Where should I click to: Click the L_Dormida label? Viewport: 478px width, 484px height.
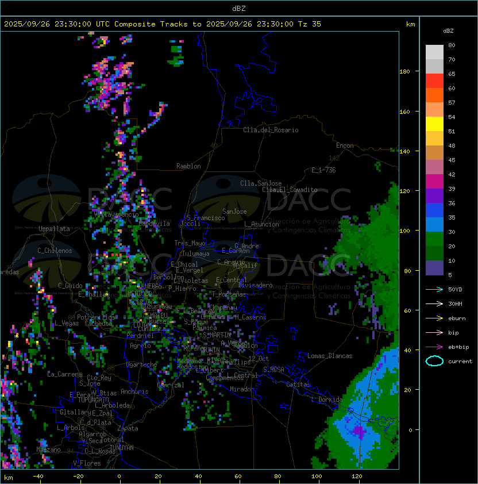(x=327, y=400)
